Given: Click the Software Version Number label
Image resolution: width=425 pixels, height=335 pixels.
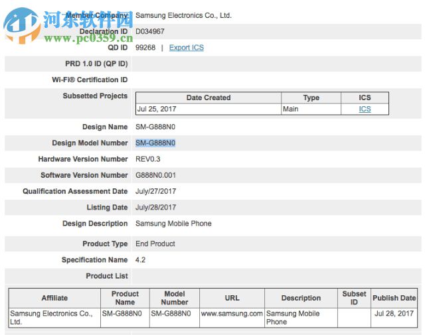Looking at the screenshot, I should [84, 175].
